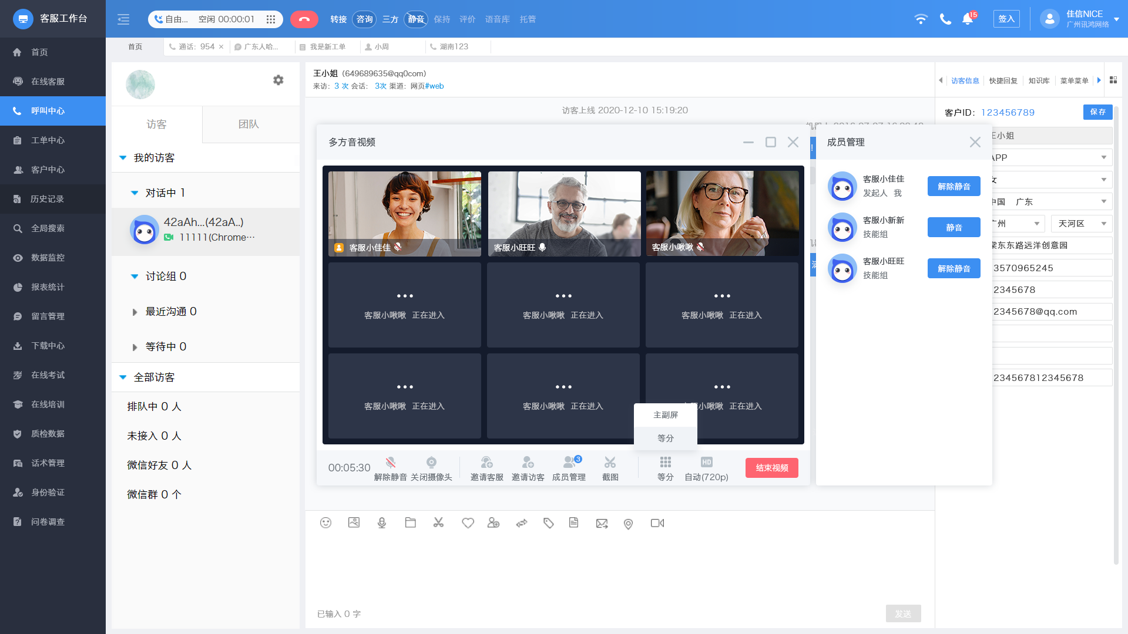The height and width of the screenshot is (634, 1128).
Task: Click the emoji icon in chat toolbar
Action: click(325, 523)
